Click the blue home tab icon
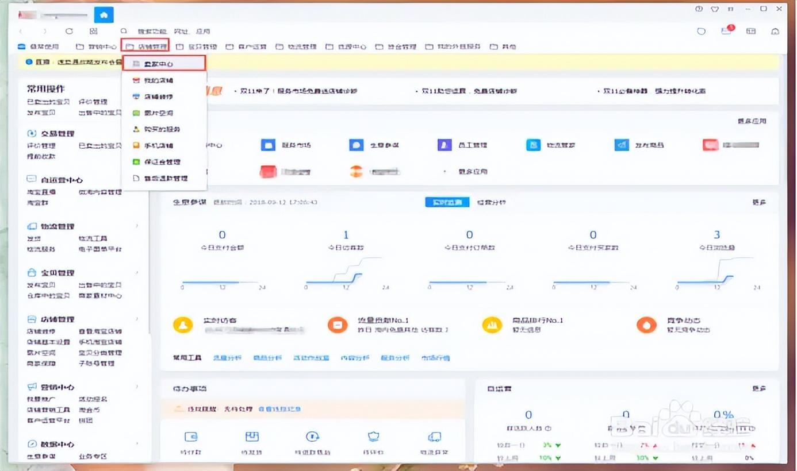 (104, 15)
